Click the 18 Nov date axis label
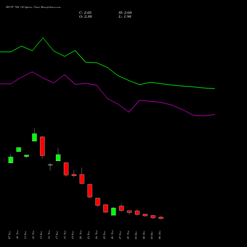 tap(65, 235)
